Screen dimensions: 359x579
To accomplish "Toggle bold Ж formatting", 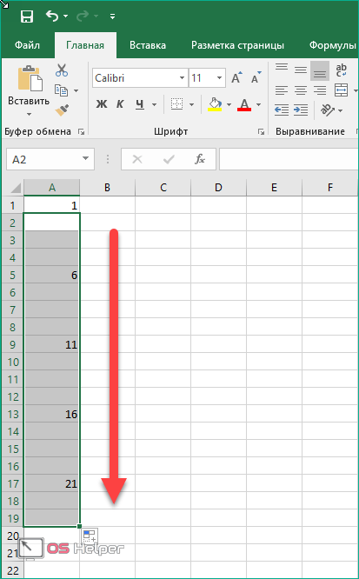I will point(101,104).
